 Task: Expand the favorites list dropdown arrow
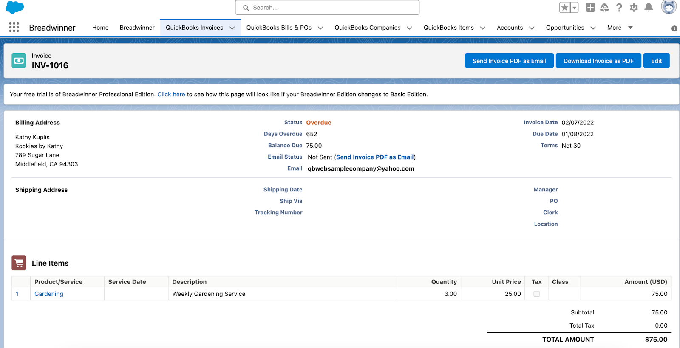click(x=574, y=8)
